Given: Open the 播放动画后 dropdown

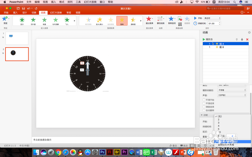Looking at the screenshot, I should 232,90.
